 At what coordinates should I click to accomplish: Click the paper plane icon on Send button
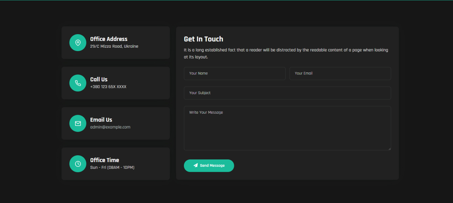[x=195, y=165]
